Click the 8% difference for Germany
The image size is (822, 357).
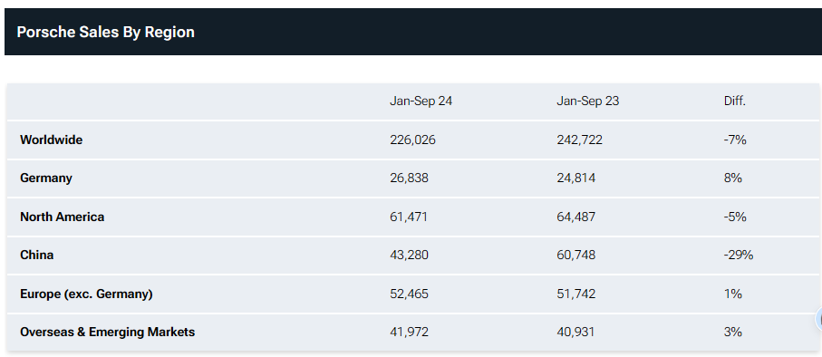pos(733,178)
